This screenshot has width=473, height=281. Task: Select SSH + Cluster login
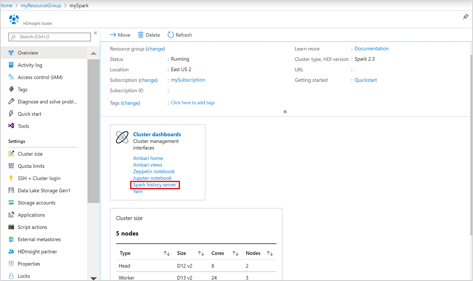coord(40,178)
